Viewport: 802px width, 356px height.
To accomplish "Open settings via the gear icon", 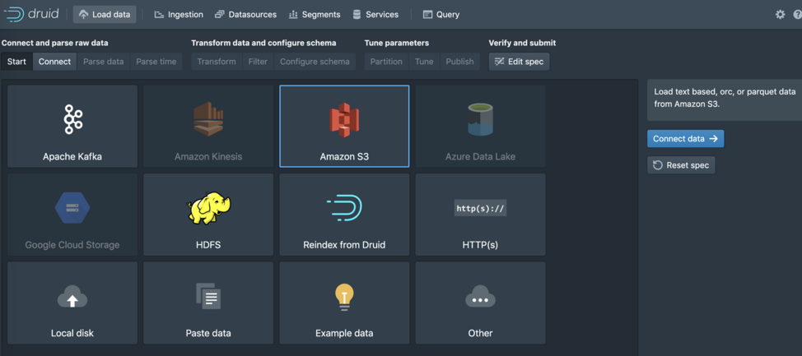I will (780, 14).
